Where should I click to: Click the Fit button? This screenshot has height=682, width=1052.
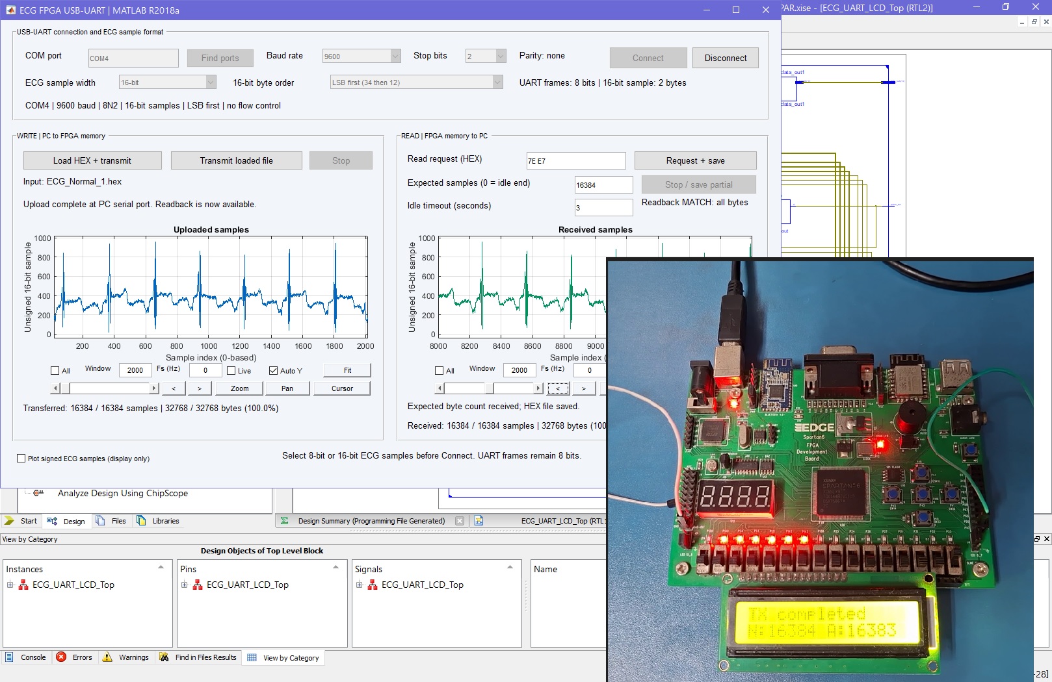(x=348, y=370)
